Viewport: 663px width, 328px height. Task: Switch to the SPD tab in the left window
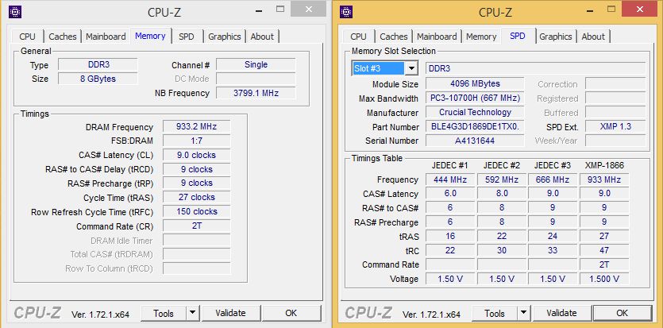186,37
